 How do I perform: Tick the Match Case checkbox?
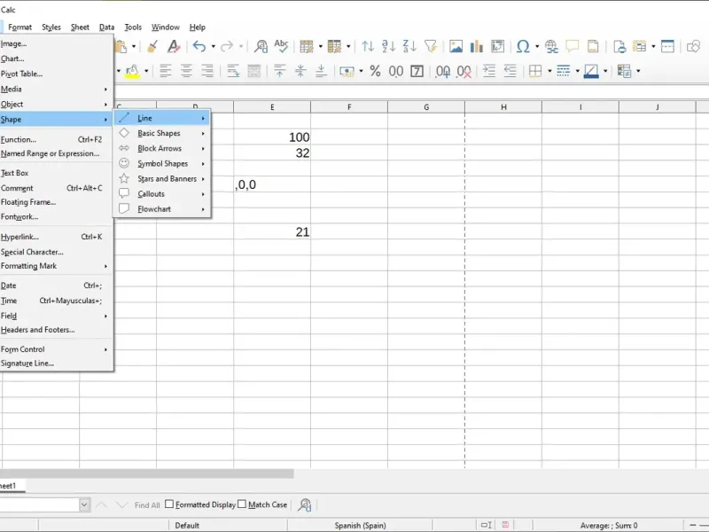click(242, 504)
